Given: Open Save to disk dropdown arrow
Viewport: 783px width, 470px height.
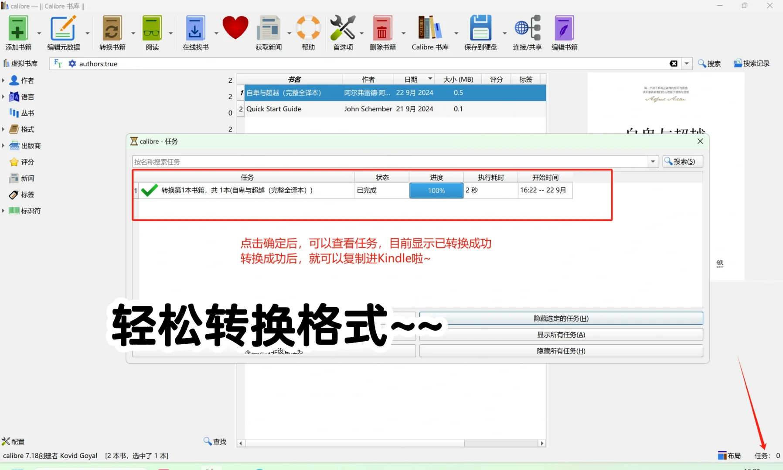Looking at the screenshot, I should pos(504,33).
